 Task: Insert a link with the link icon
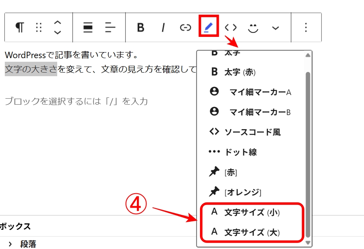(x=186, y=28)
